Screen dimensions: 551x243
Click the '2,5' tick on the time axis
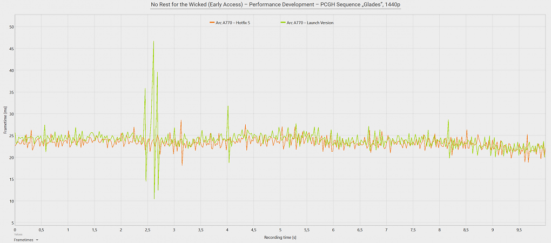[147, 230]
